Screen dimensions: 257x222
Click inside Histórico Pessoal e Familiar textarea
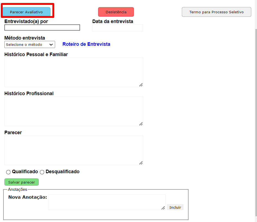click(74, 72)
